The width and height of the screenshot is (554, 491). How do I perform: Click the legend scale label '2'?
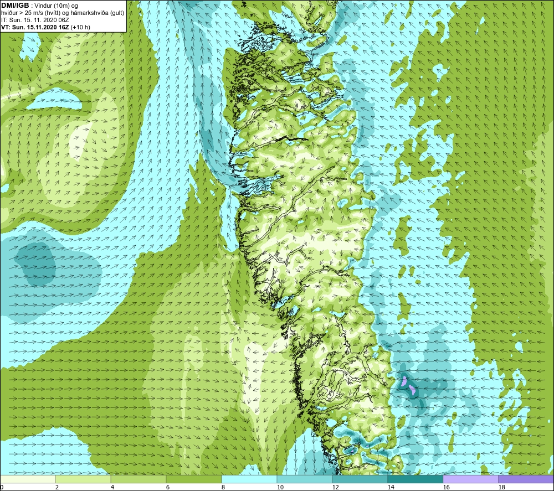point(57,488)
